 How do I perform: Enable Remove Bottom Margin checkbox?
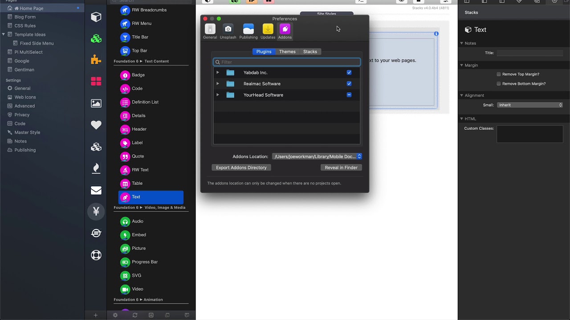499,84
